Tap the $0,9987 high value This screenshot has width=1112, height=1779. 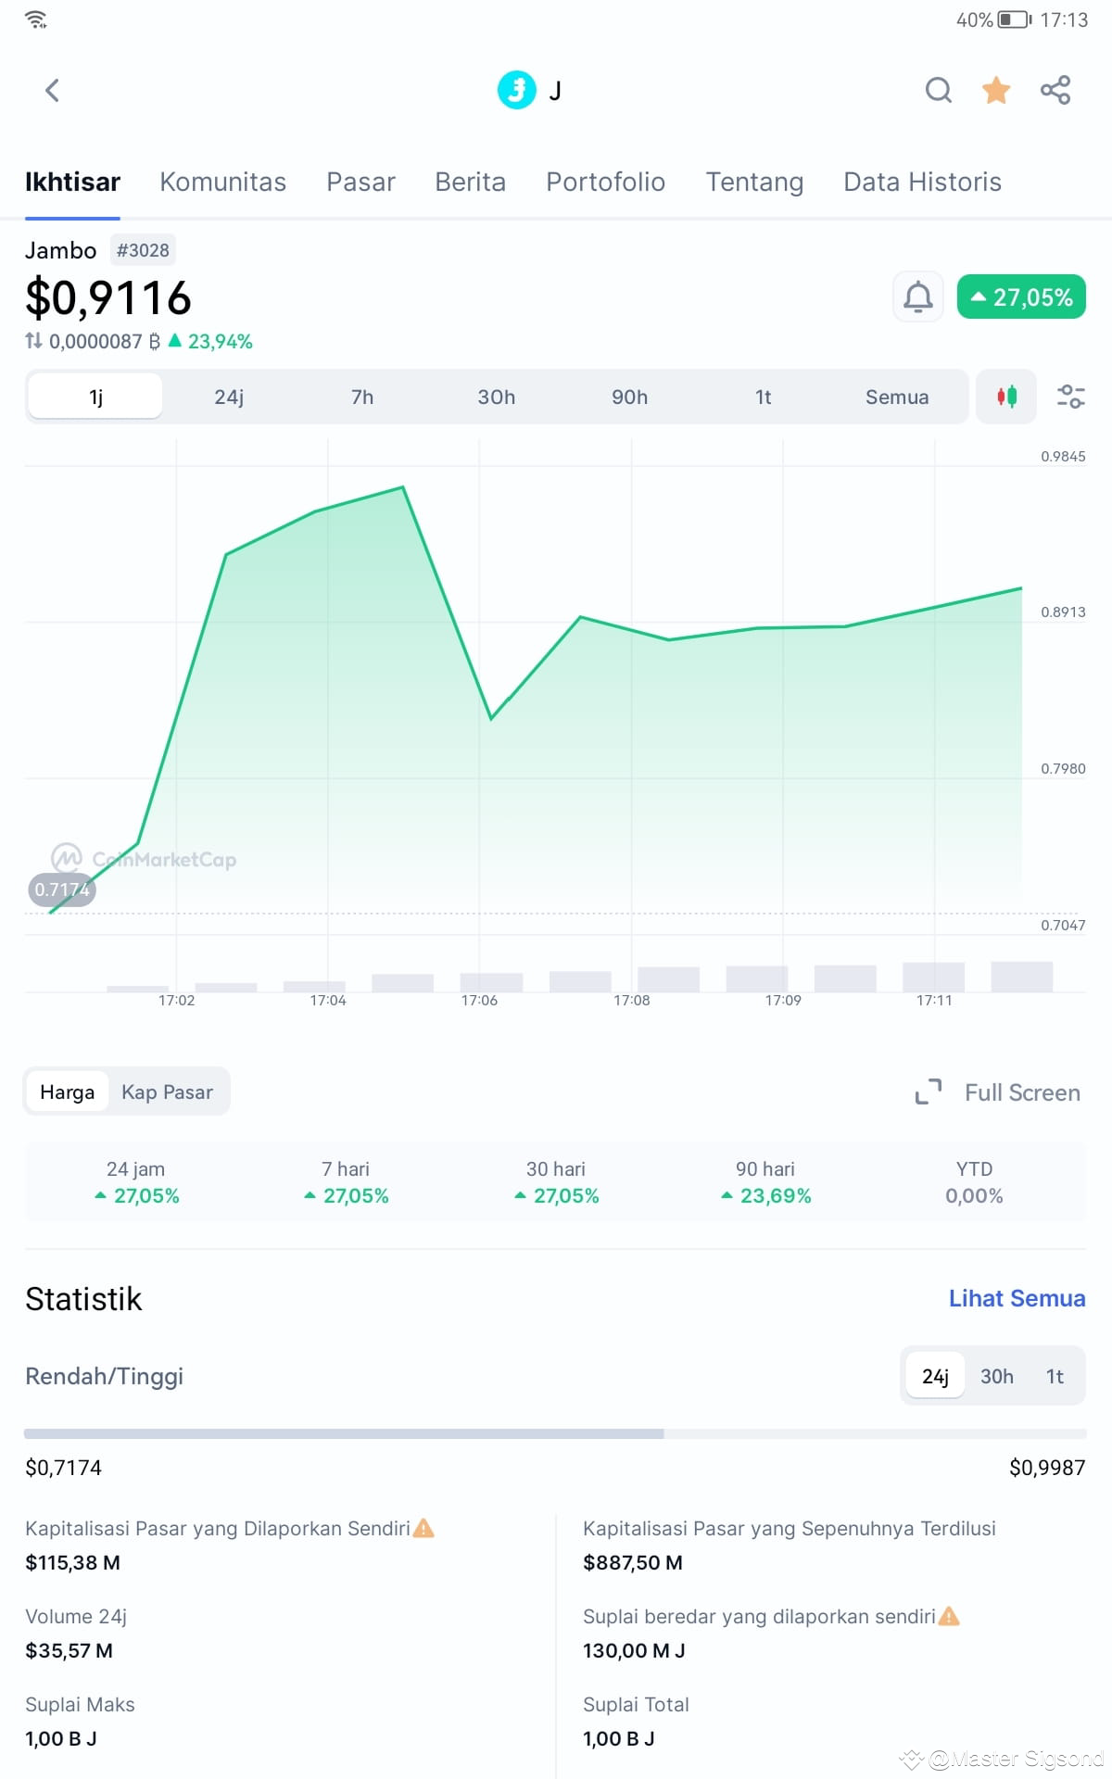coord(1047,1468)
